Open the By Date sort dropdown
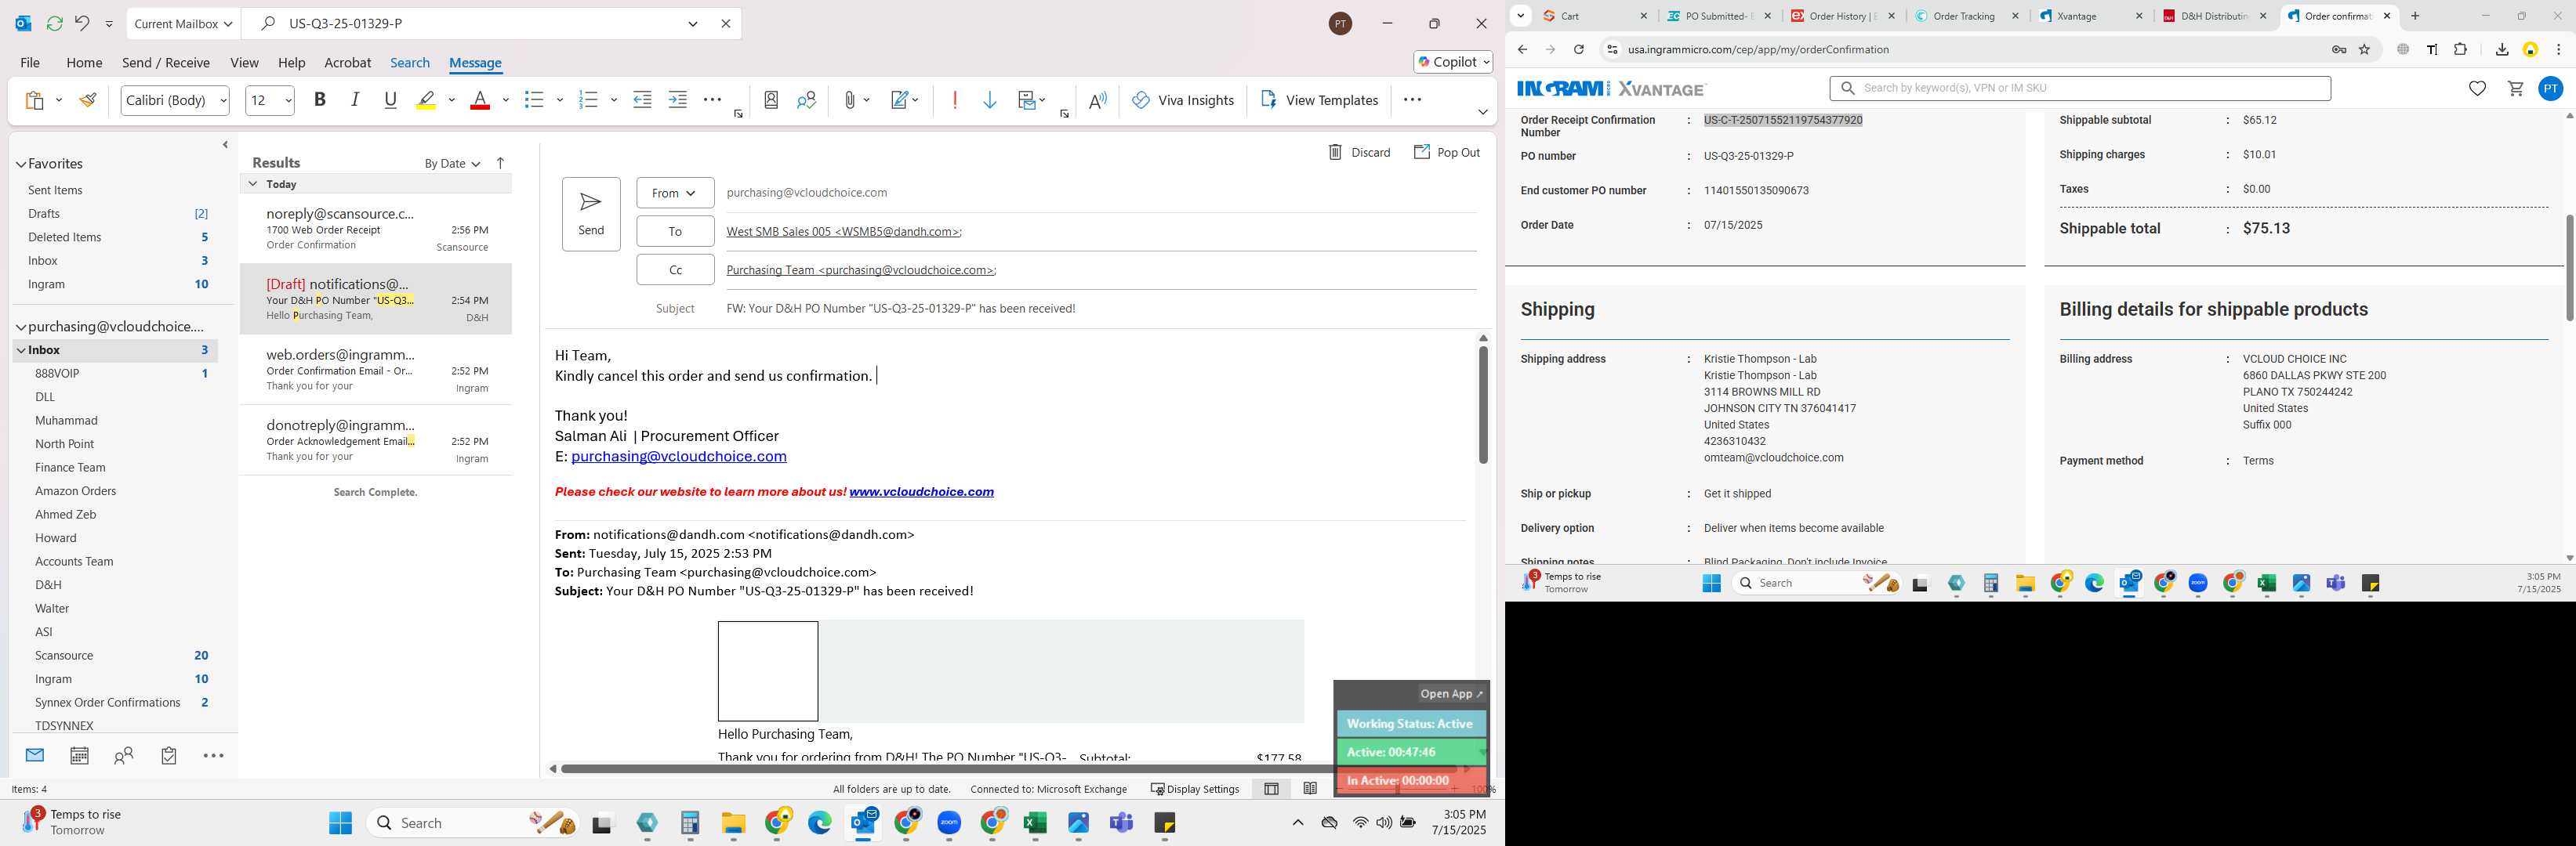The width and height of the screenshot is (2576, 846). tap(452, 163)
